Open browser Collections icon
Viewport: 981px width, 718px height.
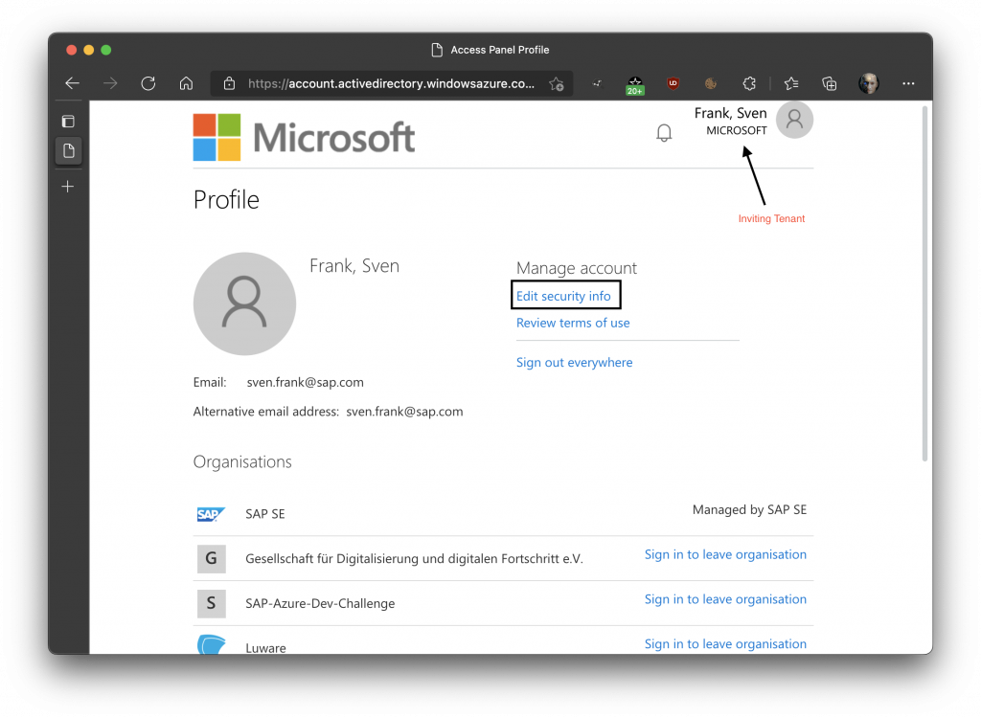[830, 83]
